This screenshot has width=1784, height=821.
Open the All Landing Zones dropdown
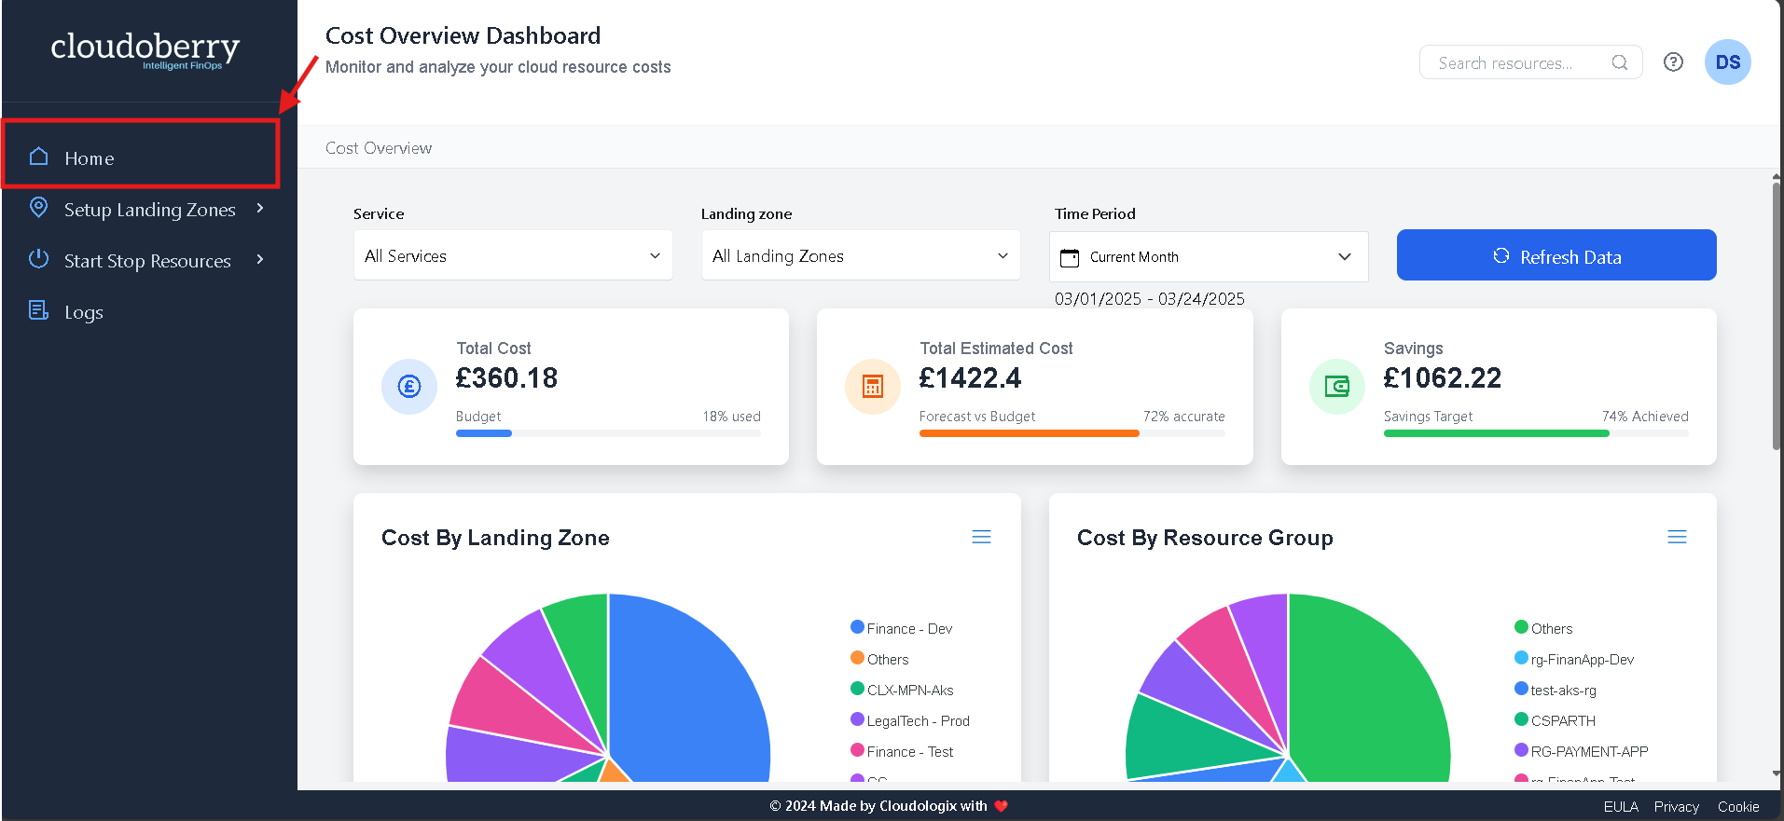[x=861, y=255]
